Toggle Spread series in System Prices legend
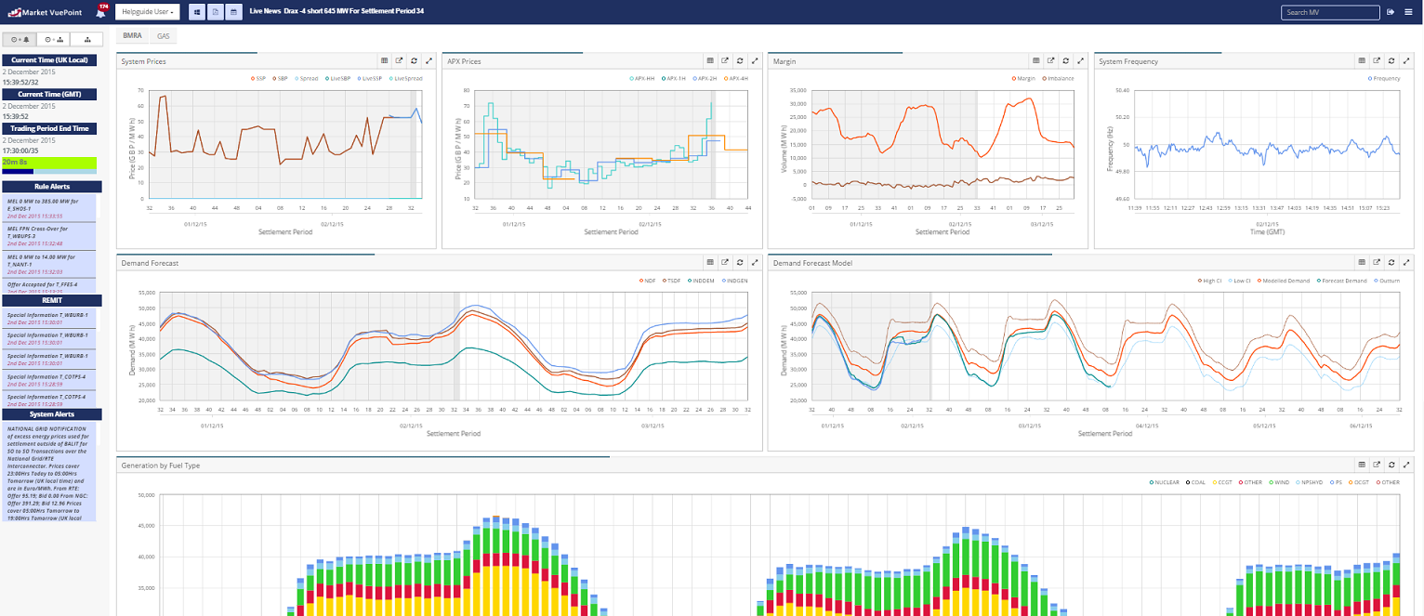Screen dimensions: 1424x616 (305, 79)
